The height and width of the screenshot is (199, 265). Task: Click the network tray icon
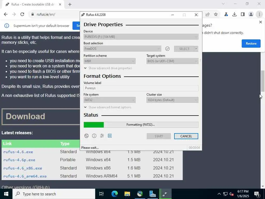[225, 194]
